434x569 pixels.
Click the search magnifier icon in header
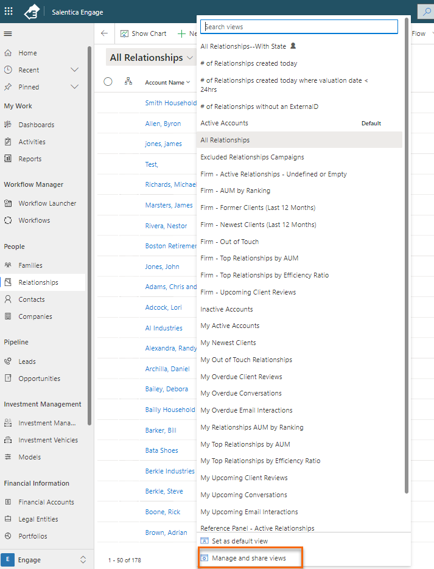[424, 12]
